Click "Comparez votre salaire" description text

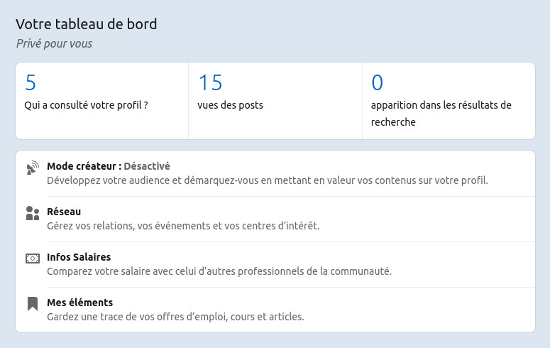point(219,271)
